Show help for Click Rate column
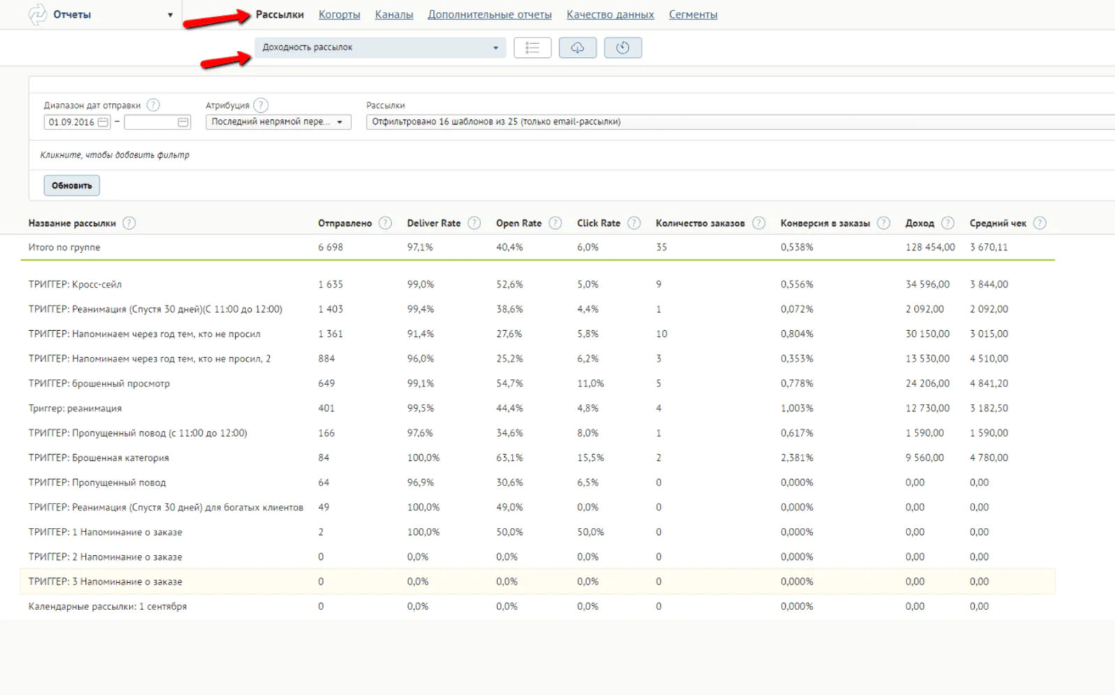The height and width of the screenshot is (695, 1115). (634, 223)
